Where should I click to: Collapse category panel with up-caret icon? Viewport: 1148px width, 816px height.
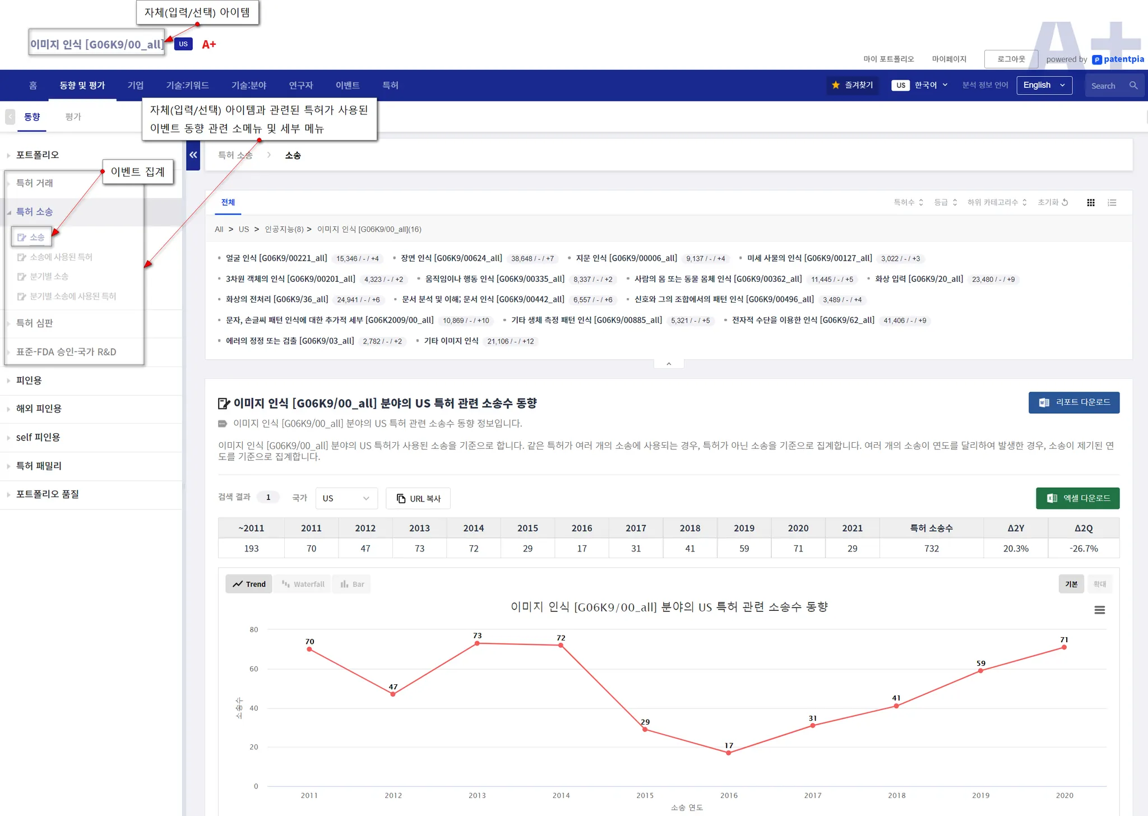(x=669, y=364)
